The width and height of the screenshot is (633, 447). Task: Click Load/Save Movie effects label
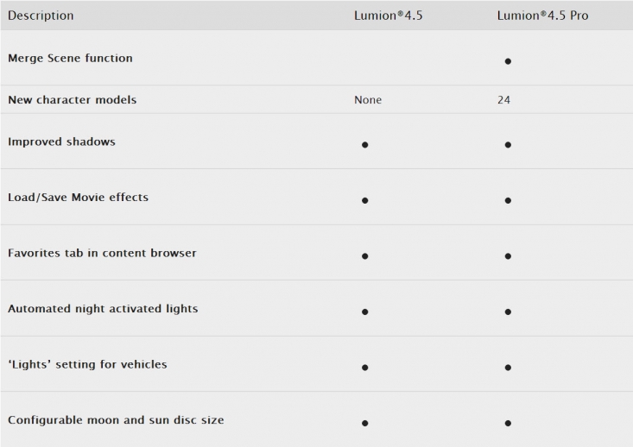(78, 198)
